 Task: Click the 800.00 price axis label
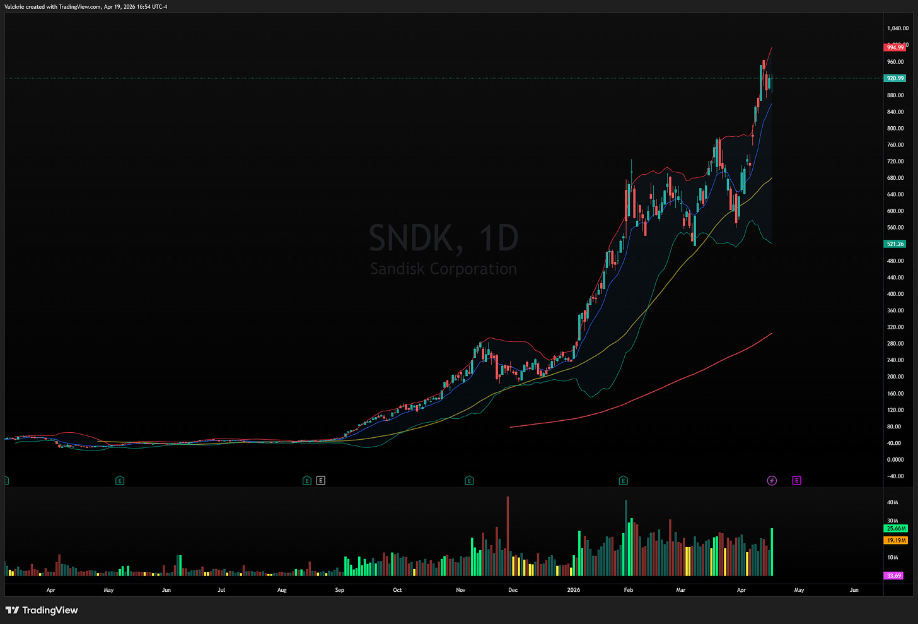point(895,128)
